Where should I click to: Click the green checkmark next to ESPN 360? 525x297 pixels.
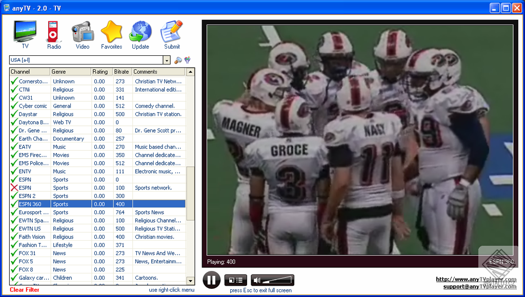pyautogui.click(x=14, y=204)
